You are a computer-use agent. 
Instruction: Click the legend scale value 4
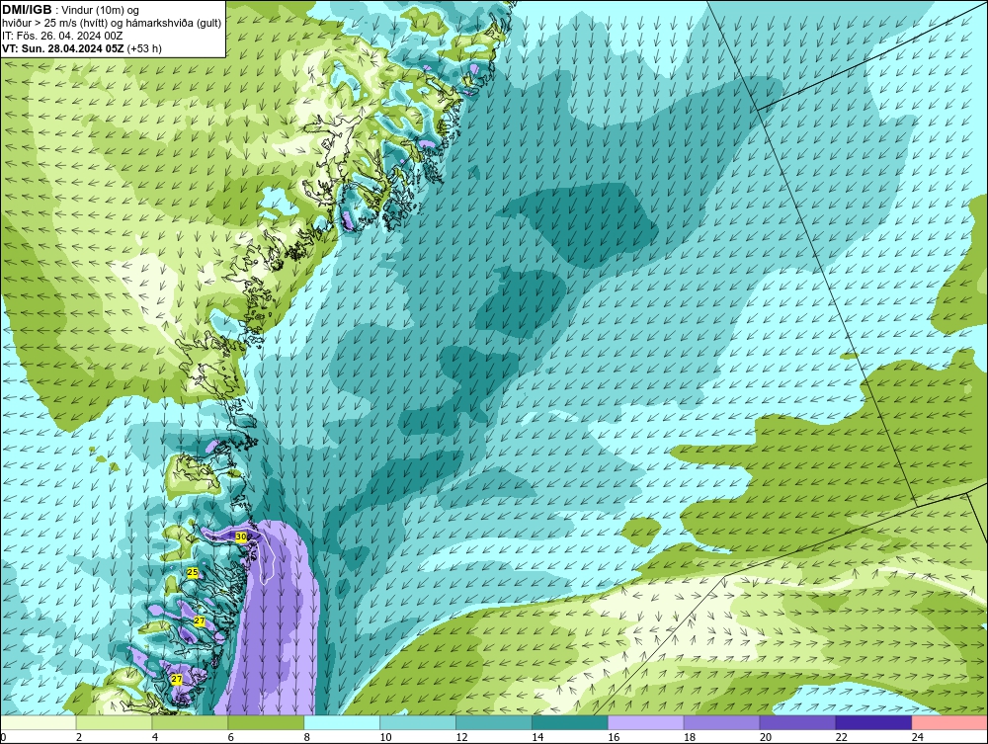click(x=155, y=737)
